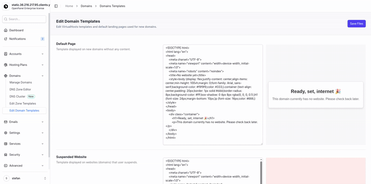Viewport: 371px width, 184px height.
Task: Expand the Settings menu chevron
Action: pos(43,133)
